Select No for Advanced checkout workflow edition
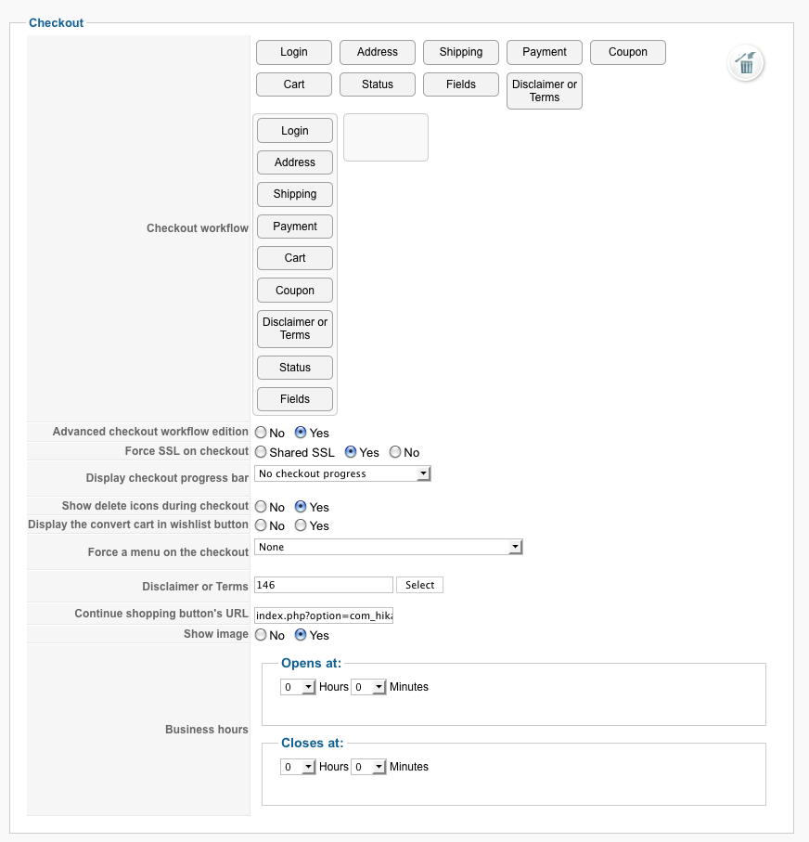This screenshot has height=842, width=809. coord(261,433)
